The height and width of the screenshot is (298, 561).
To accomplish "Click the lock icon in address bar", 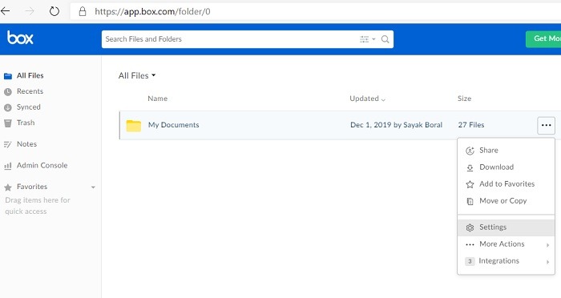I will coord(83,11).
